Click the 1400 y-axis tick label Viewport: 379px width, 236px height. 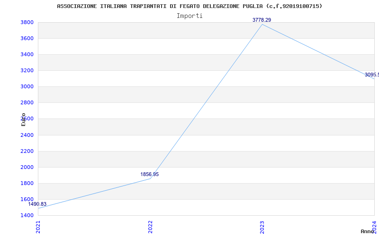27,215
